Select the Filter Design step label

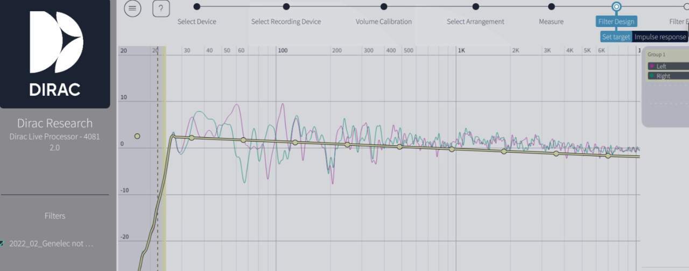coord(616,22)
